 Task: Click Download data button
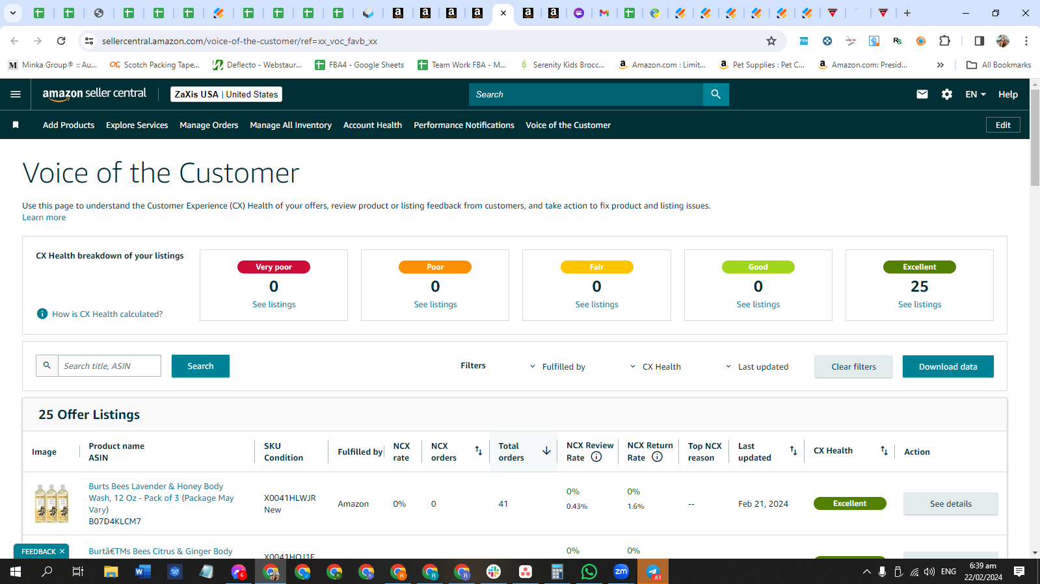[x=948, y=366]
